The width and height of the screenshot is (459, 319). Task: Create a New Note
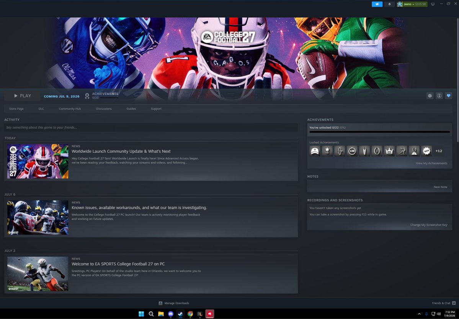[x=440, y=187]
